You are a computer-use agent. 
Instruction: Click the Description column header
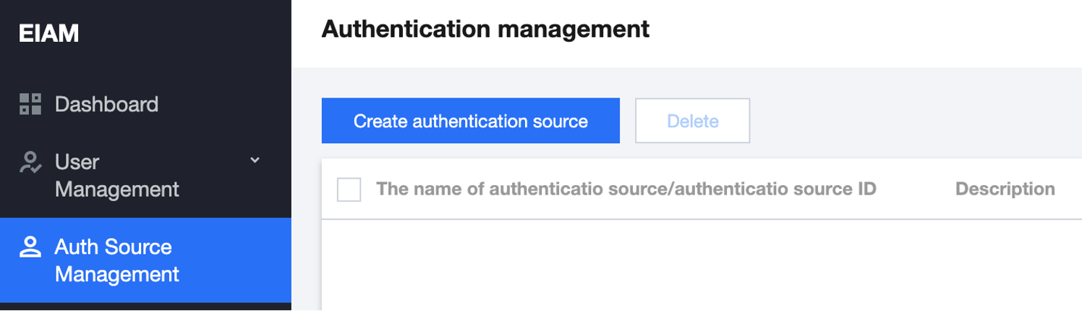[1005, 189]
